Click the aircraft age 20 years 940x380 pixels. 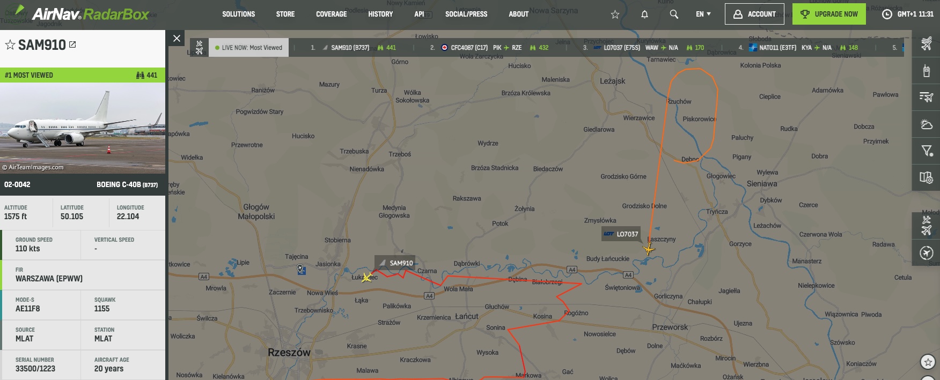109,369
